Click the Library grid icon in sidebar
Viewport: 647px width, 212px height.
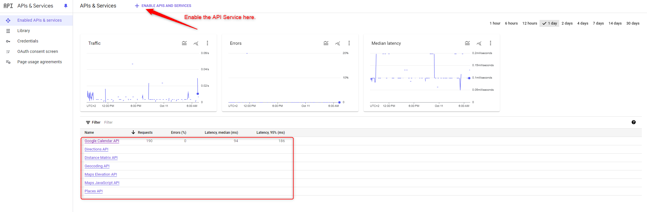tap(8, 31)
